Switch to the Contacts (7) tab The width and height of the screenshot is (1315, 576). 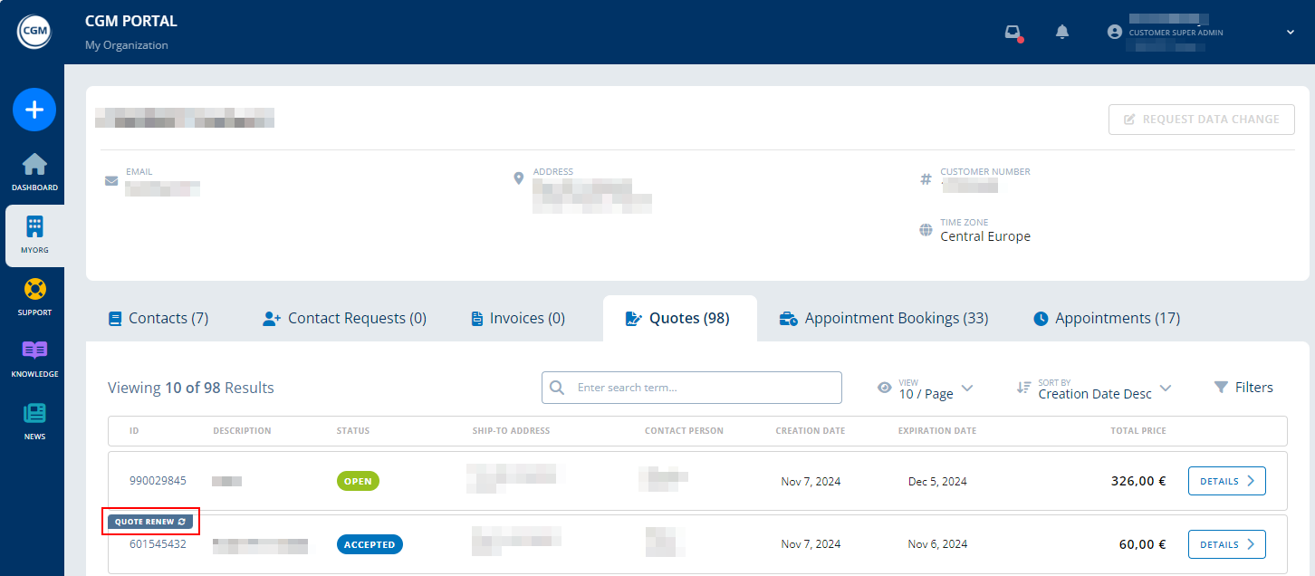tap(158, 318)
